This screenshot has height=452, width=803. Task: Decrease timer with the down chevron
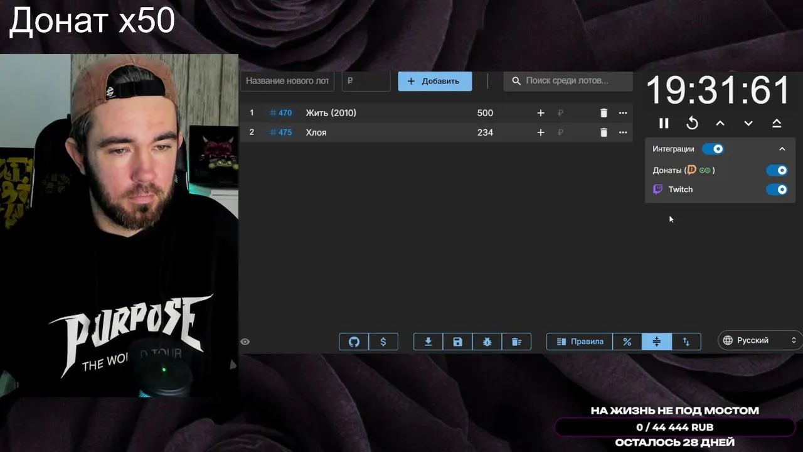748,123
